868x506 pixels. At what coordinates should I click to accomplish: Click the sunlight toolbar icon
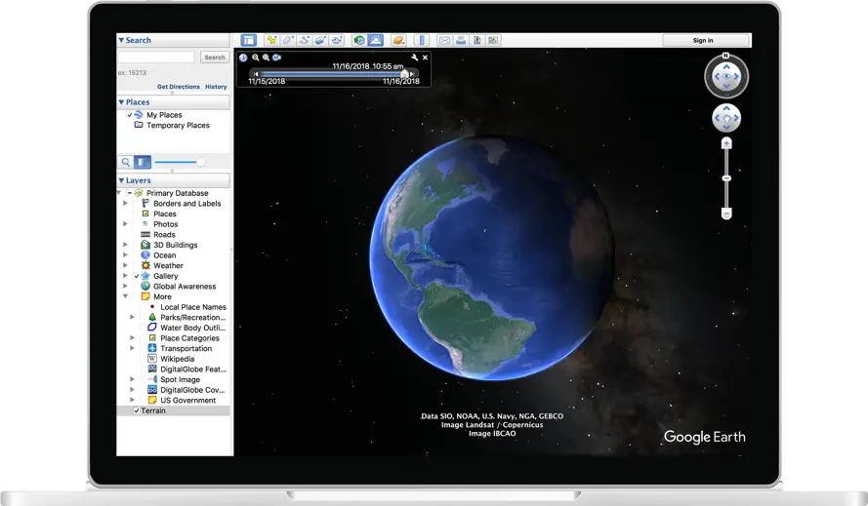coord(376,41)
